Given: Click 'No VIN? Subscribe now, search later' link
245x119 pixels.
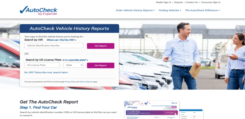Looking at the screenshot, I should (46, 72).
